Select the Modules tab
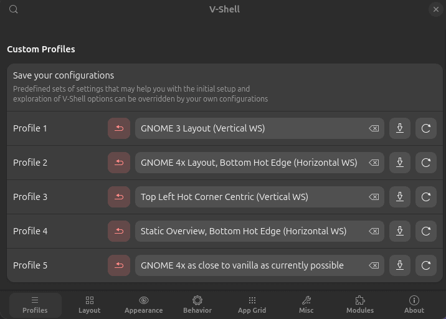 pyautogui.click(x=360, y=305)
